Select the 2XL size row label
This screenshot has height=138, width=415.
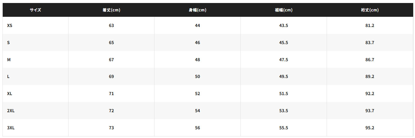pyautogui.click(x=11, y=111)
